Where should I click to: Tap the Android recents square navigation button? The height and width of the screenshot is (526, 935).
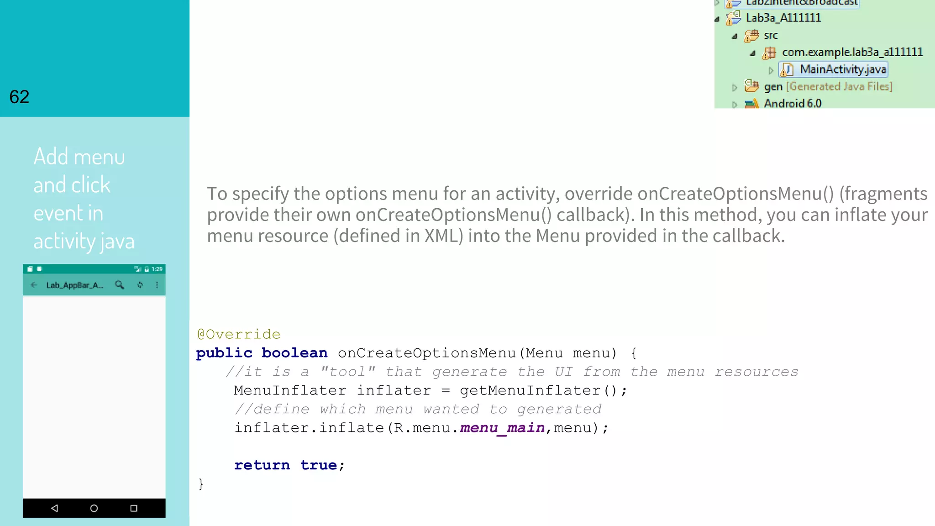pos(134,508)
